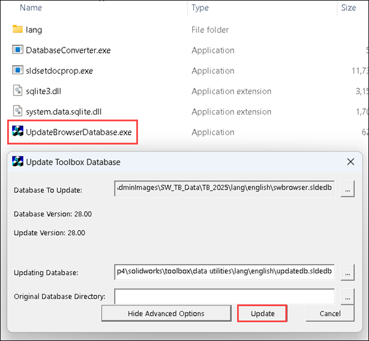Click the Database To Update path field

tap(225, 188)
